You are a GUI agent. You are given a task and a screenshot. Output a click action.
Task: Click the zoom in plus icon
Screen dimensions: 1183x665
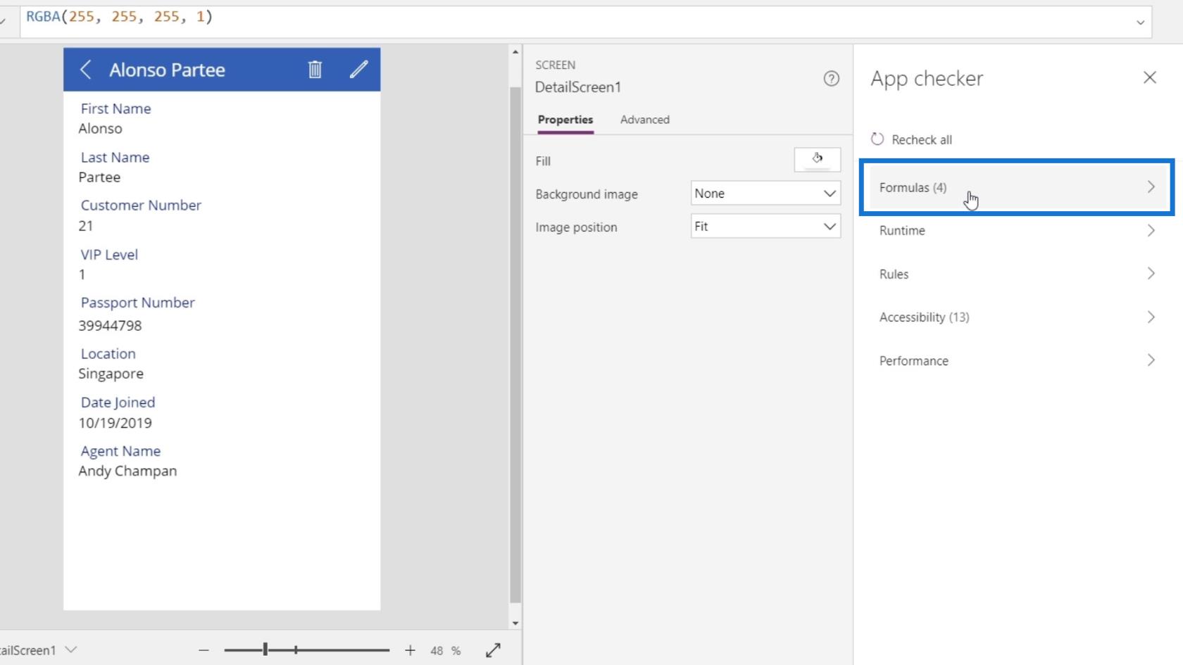click(410, 650)
